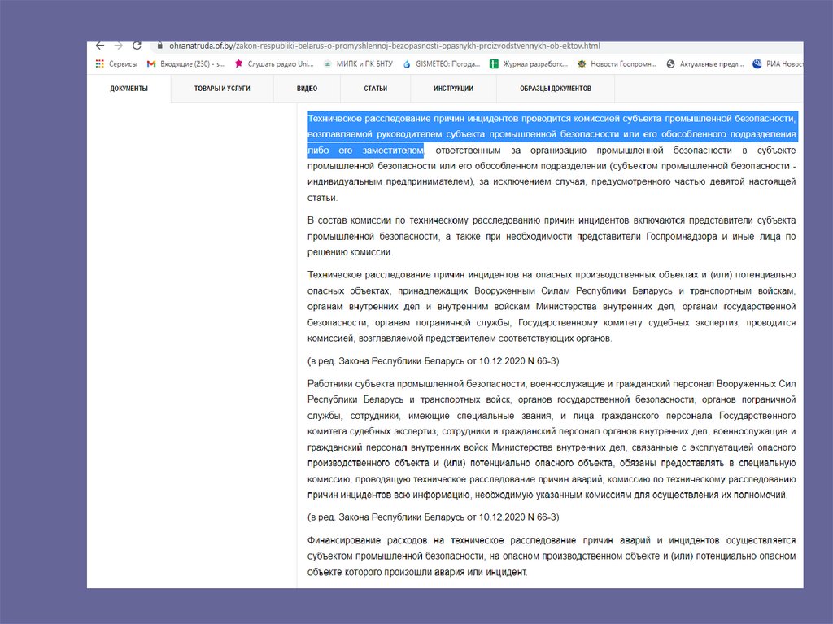
Task: Open the Журнал разработк bookmark
Action: [x=529, y=63]
